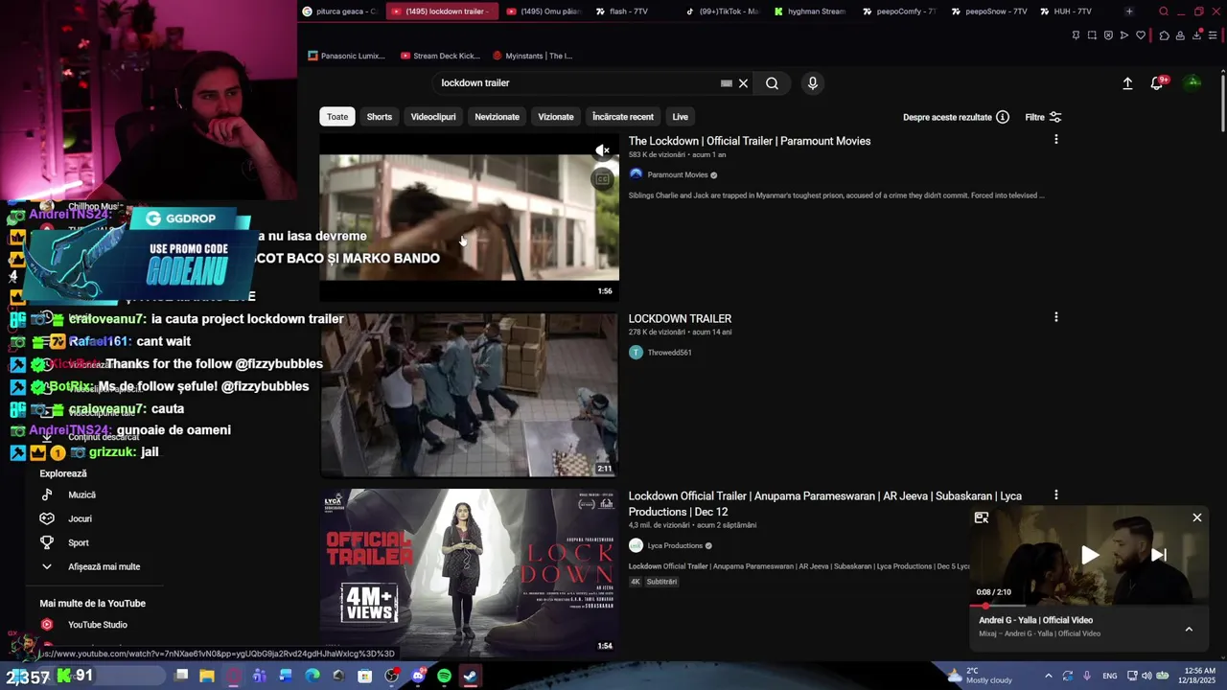Screen dimensions: 1227x690
Task: Switch to the (1495) Omu păianjen browser tab
Action: (543, 11)
